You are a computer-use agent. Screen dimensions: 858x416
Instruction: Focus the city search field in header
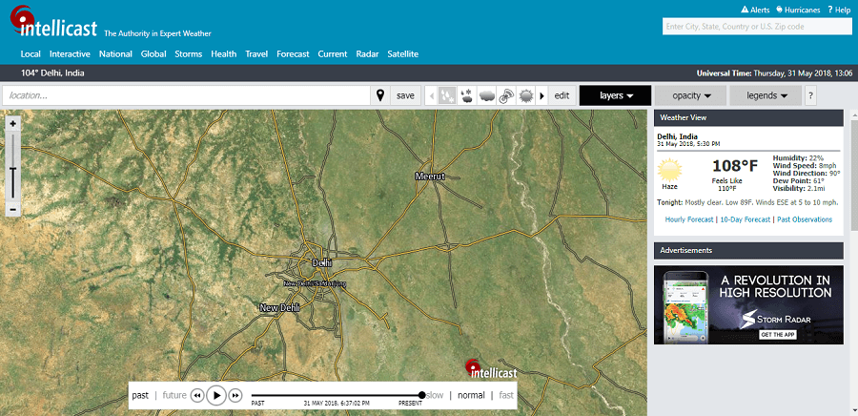(756, 27)
